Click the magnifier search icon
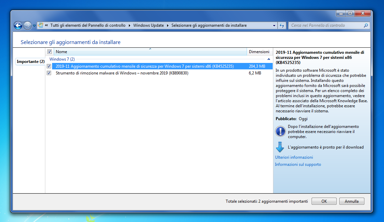The image size is (384, 222). pos(366,25)
